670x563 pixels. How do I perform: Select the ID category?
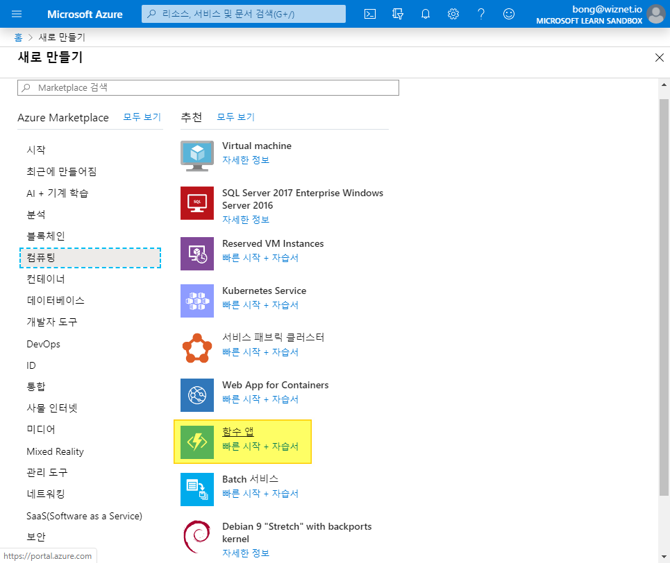coord(31,365)
